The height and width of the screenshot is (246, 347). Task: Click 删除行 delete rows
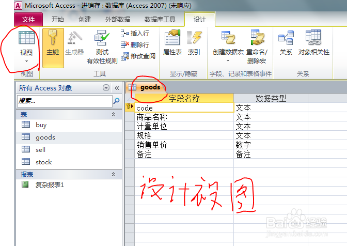(135, 45)
